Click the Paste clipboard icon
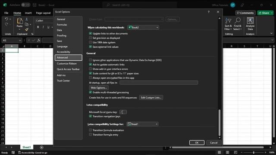276x155 pixels. click(x=19, y=21)
